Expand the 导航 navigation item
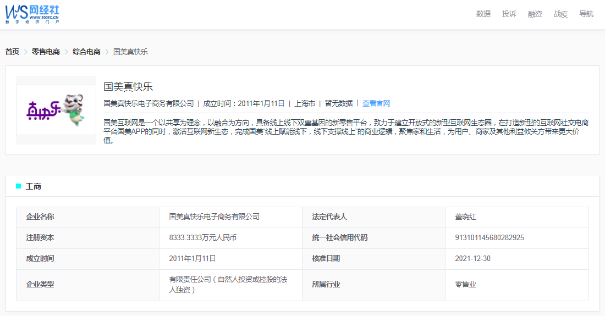This screenshot has width=605, height=316. (x=586, y=14)
